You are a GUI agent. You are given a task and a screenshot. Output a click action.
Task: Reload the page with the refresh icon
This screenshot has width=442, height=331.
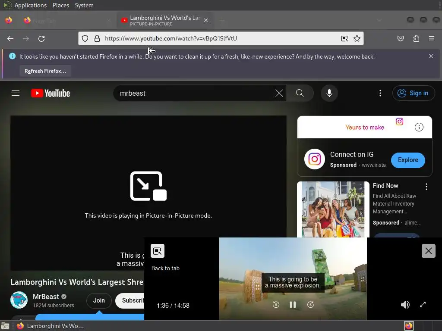(41, 38)
